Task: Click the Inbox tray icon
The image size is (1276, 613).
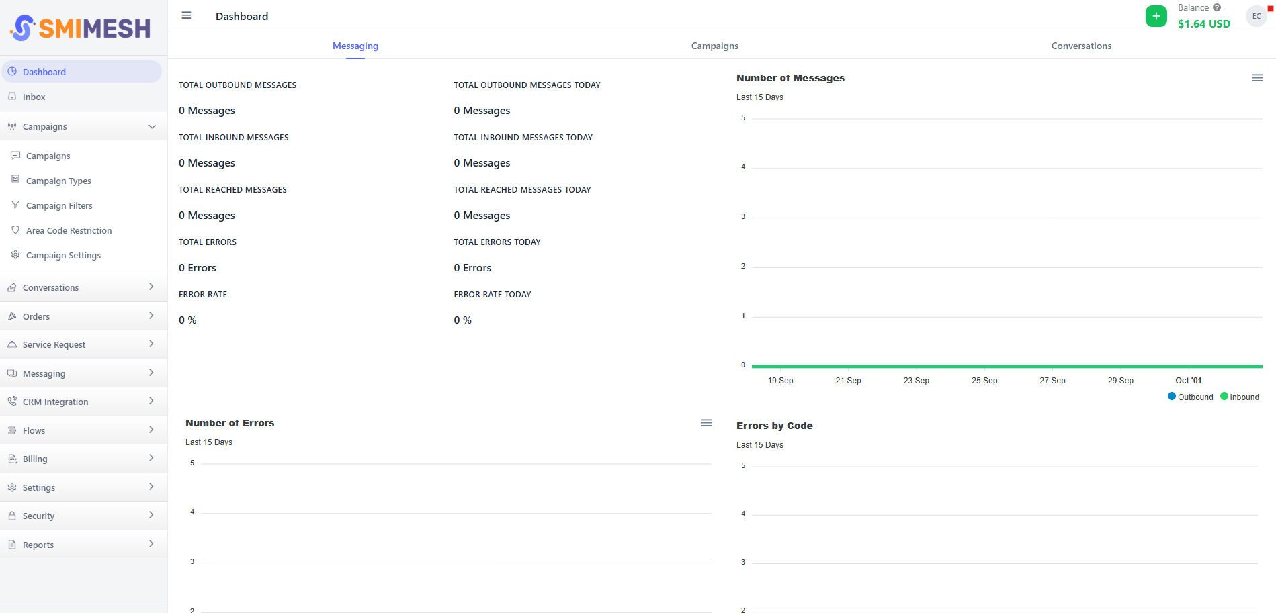Action: tap(12, 97)
